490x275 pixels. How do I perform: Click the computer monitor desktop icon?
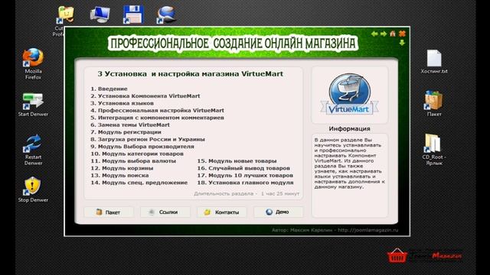click(x=100, y=15)
